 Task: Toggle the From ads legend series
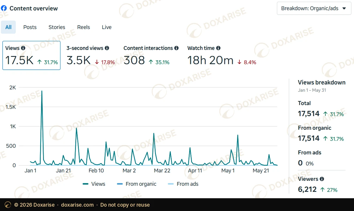[183, 184]
